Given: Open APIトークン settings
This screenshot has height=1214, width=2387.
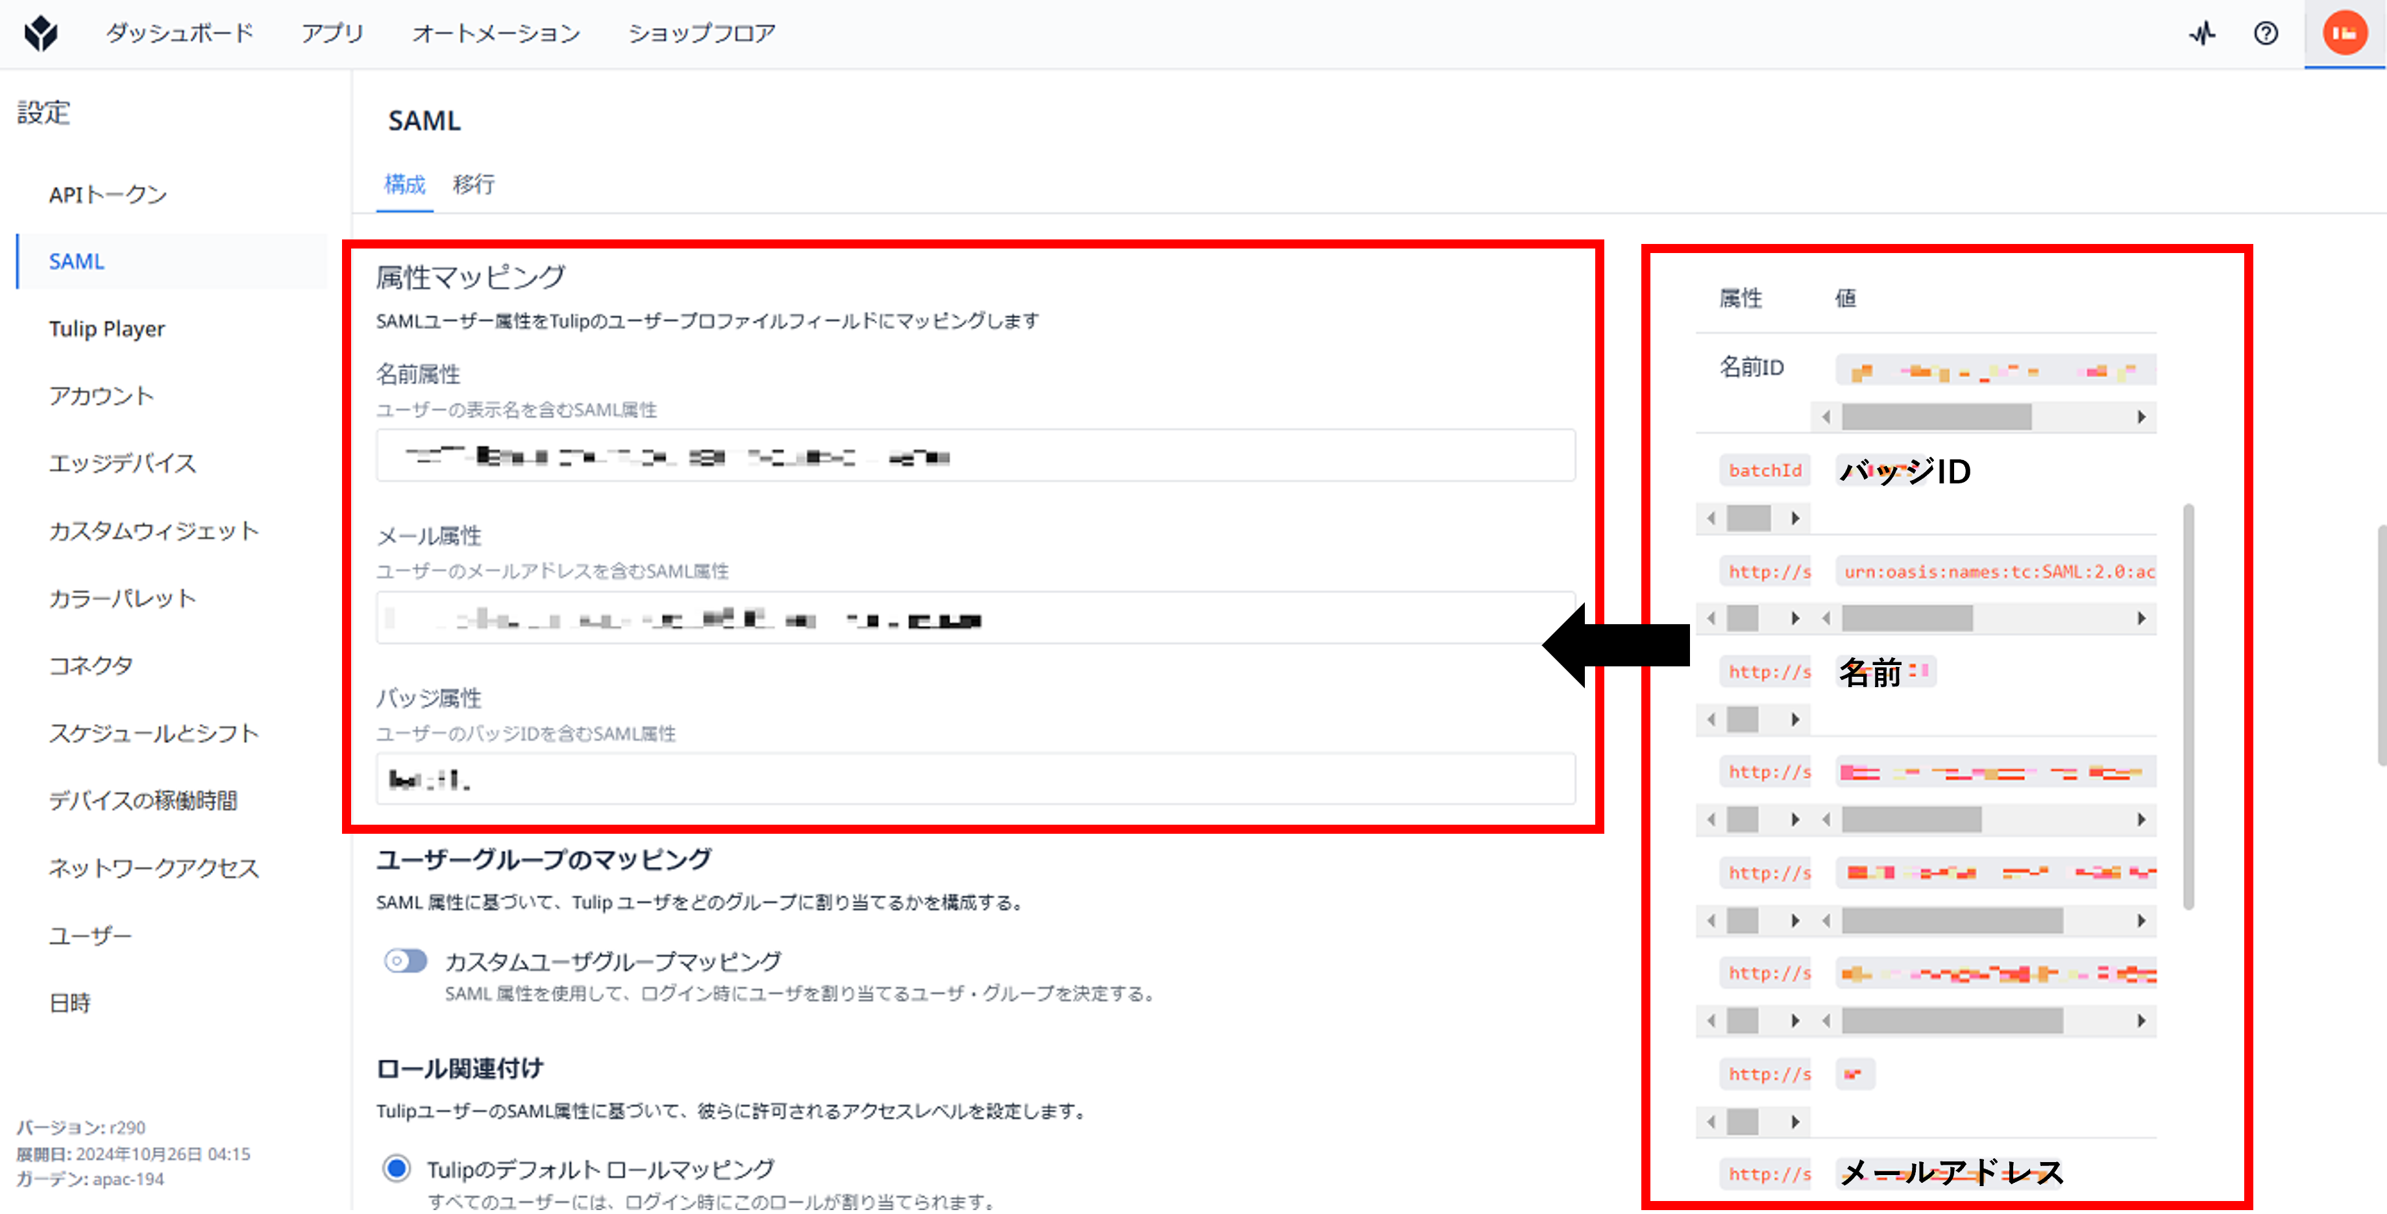Looking at the screenshot, I should pos(108,195).
